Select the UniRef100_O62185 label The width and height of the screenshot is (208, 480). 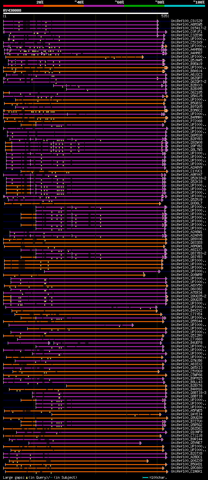point(187,92)
